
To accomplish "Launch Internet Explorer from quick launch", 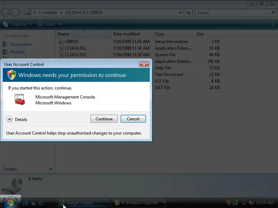I will (41, 203).
